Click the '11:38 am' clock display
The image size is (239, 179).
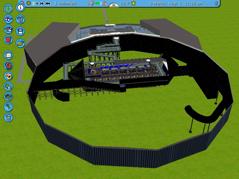[194, 4]
